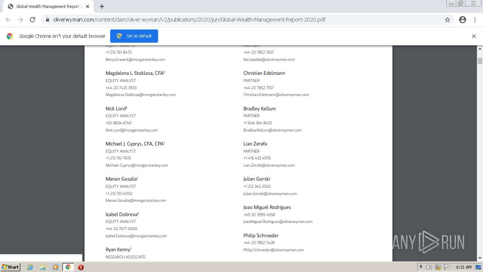Click the Set as default button
This screenshot has width=483, height=272.
[134, 36]
